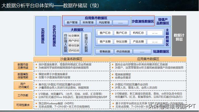Select the 产品主题 box
Screen dimensions: 199x112
coord(138,42)
